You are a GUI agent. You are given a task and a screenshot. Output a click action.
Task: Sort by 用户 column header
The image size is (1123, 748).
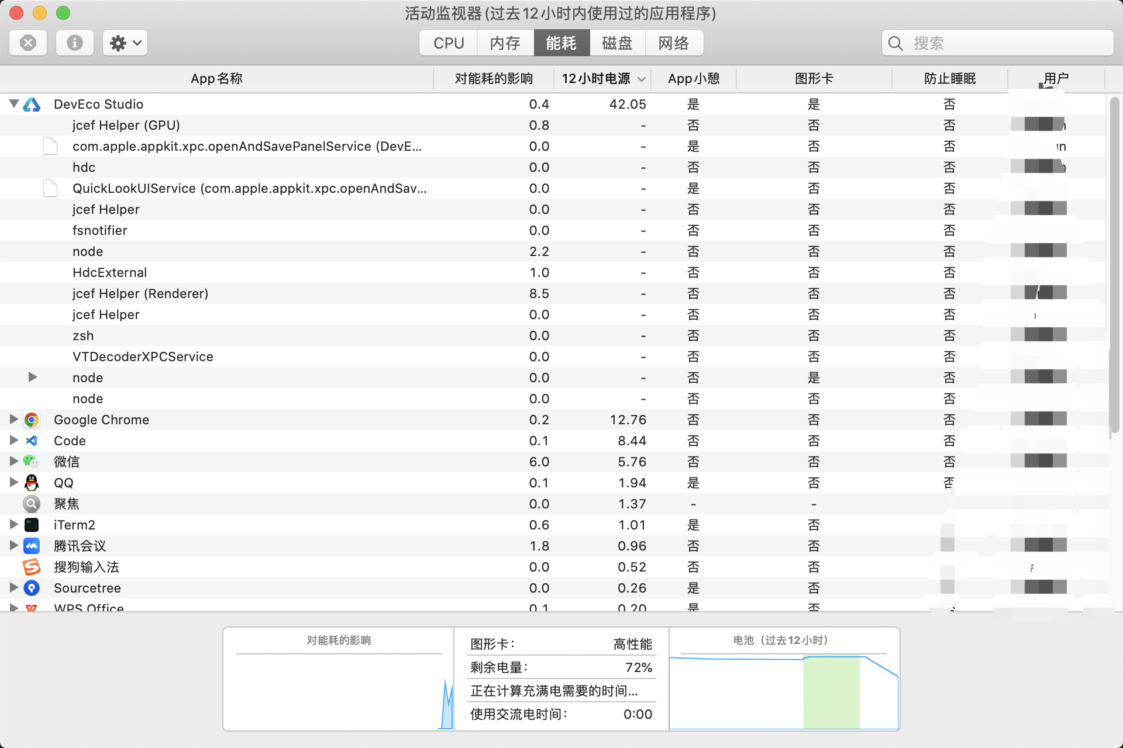pos(1056,79)
